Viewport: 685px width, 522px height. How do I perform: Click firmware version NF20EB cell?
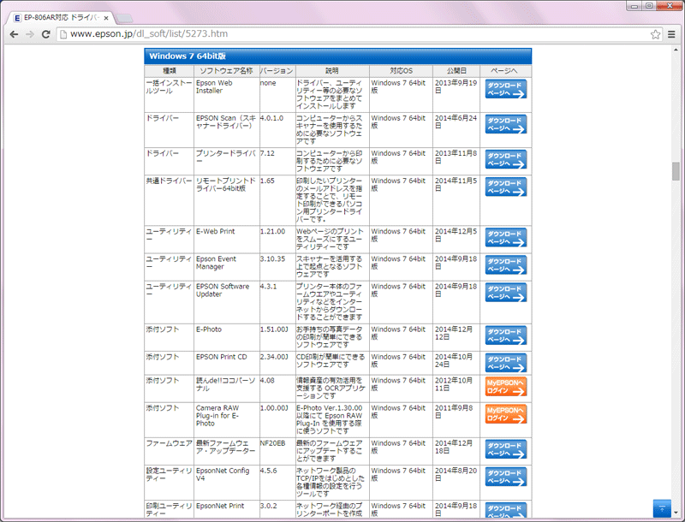(x=277, y=451)
